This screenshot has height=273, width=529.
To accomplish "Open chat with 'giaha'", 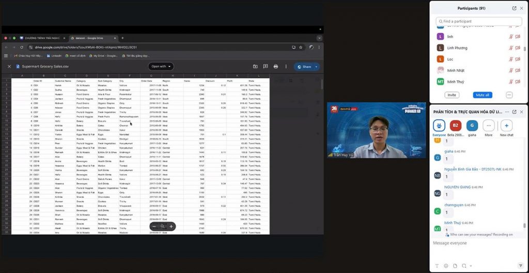I will [x=472, y=128].
